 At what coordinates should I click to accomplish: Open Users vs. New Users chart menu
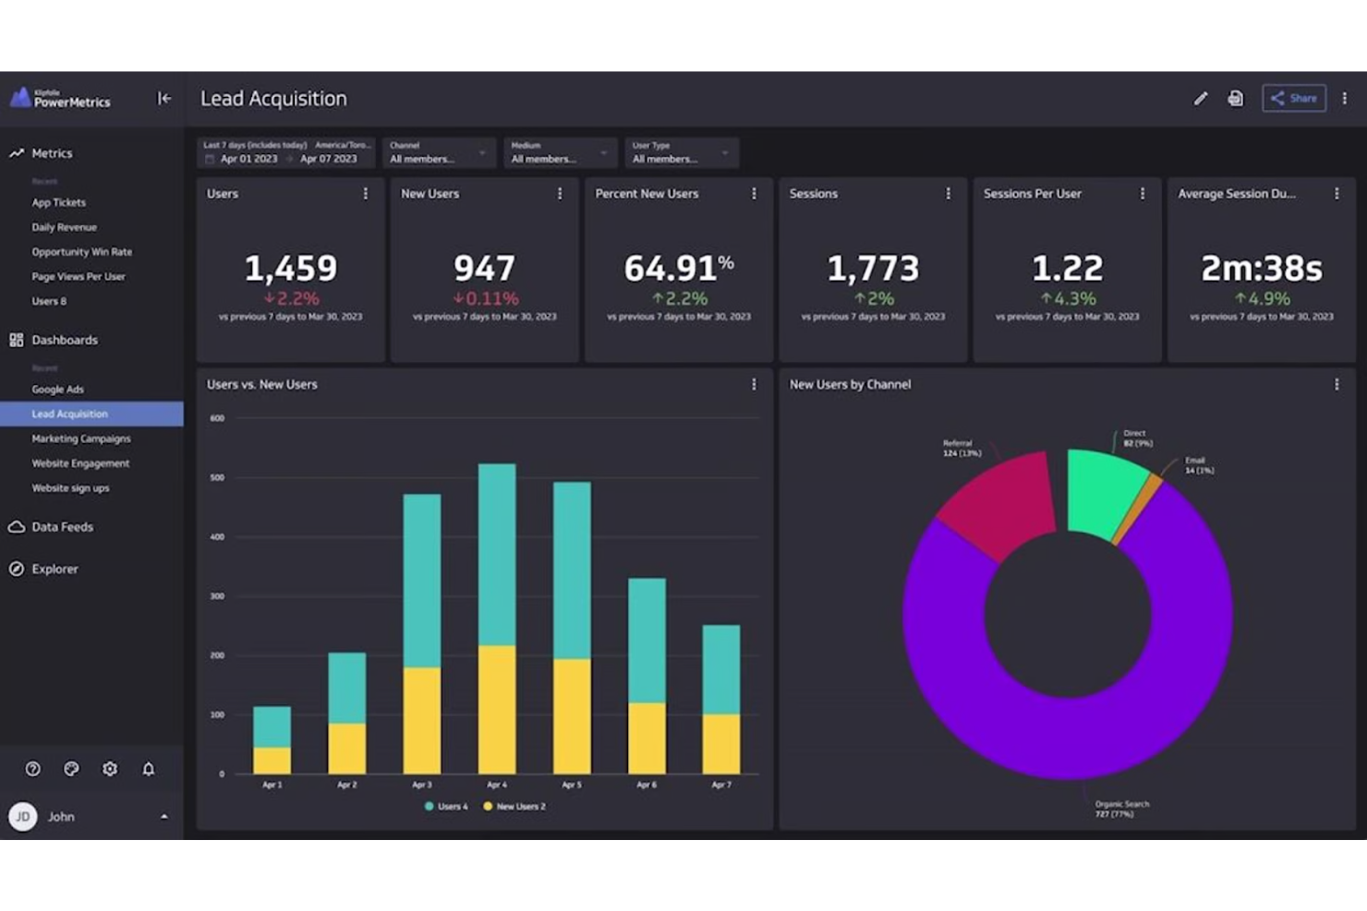[x=754, y=385]
